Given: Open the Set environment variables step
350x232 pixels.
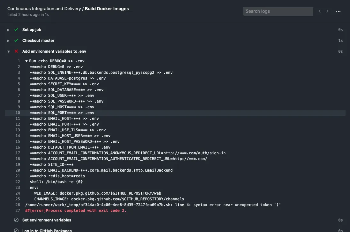Looking at the screenshot, I should tap(47, 220).
